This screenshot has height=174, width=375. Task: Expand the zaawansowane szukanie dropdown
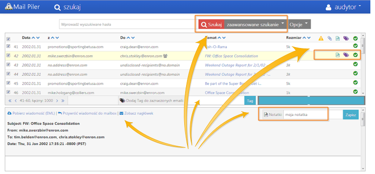pyautogui.click(x=256, y=24)
